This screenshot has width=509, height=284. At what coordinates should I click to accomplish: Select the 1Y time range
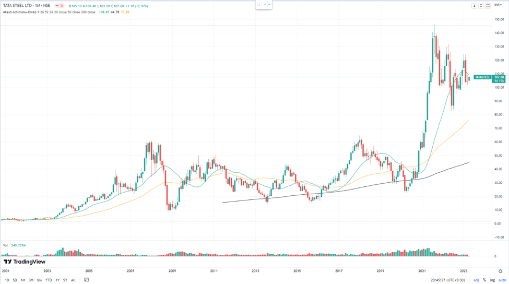[x=57, y=280]
